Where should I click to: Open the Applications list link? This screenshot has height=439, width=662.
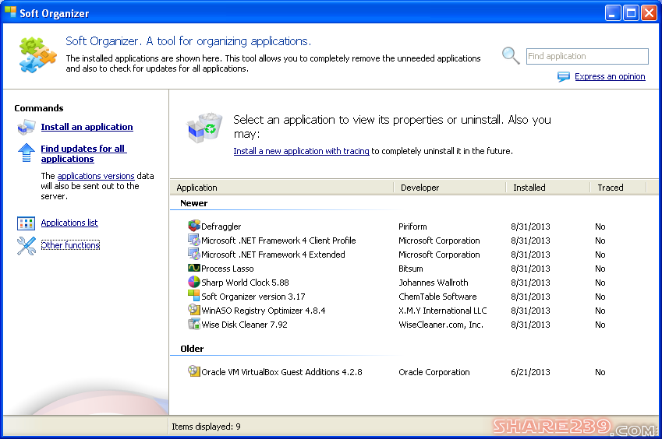[x=69, y=223]
